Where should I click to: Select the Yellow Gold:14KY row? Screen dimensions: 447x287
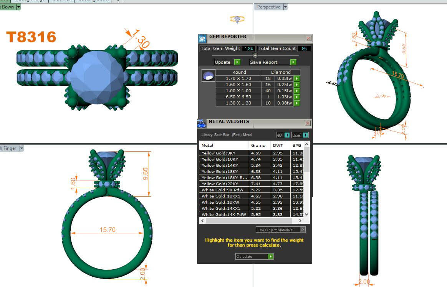[251, 165]
